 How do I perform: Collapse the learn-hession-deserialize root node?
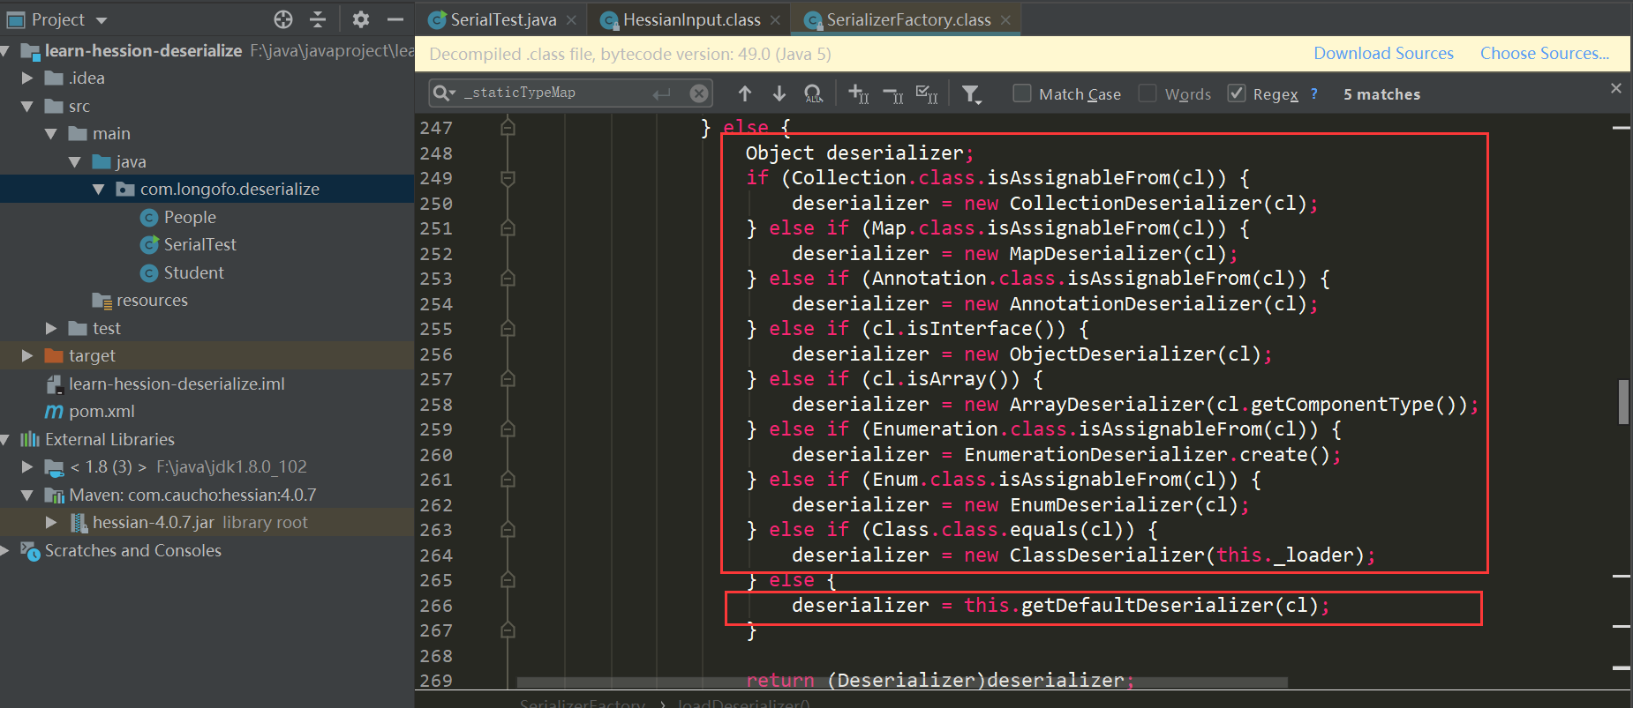pyautogui.click(x=5, y=51)
